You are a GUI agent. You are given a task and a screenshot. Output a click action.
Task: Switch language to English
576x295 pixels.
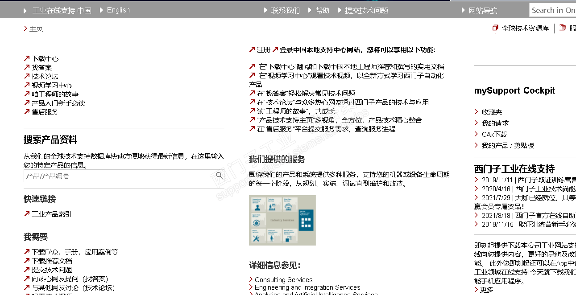[118, 10]
